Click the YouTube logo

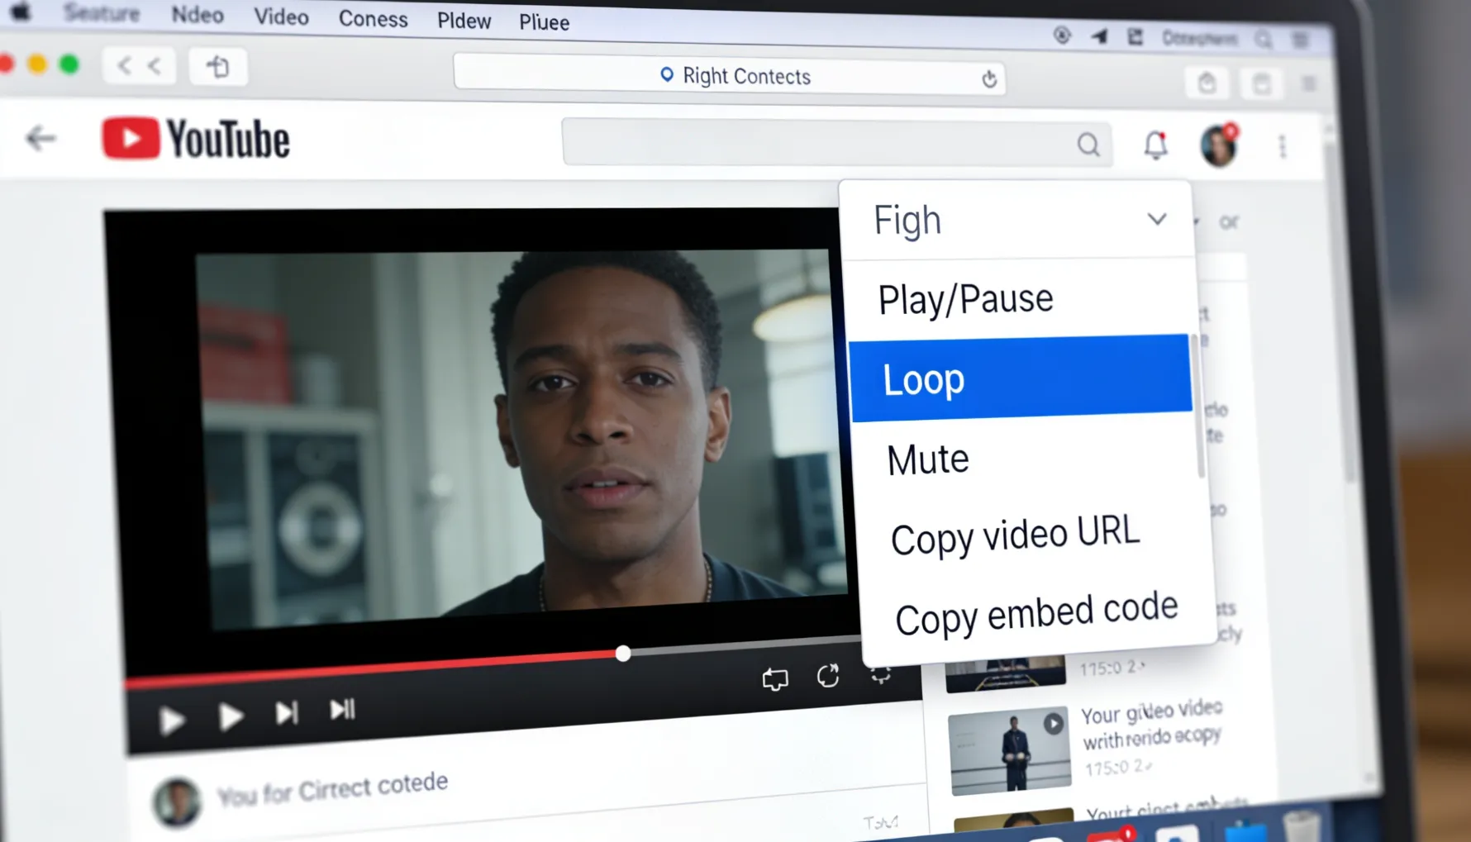click(196, 138)
